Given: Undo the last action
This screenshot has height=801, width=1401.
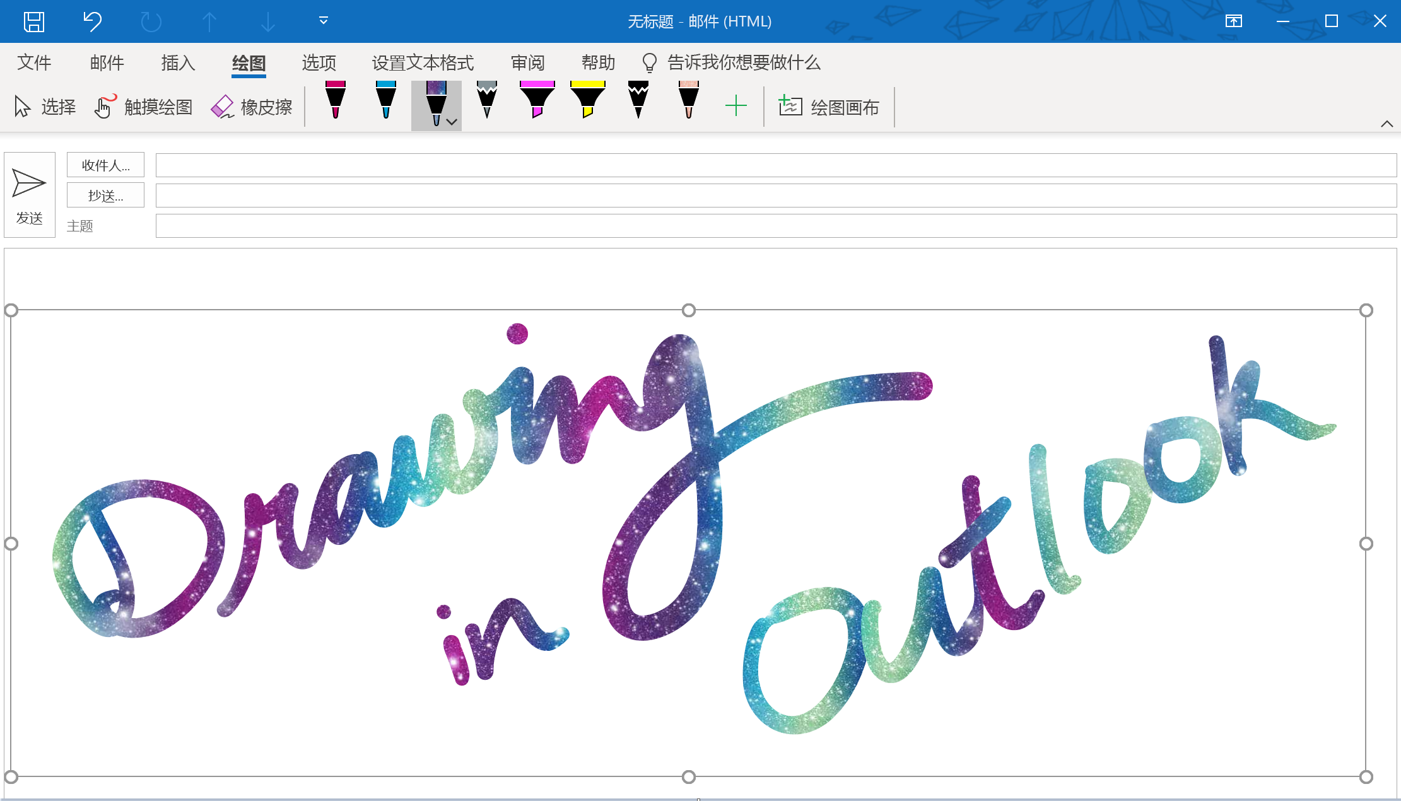Looking at the screenshot, I should point(92,21).
